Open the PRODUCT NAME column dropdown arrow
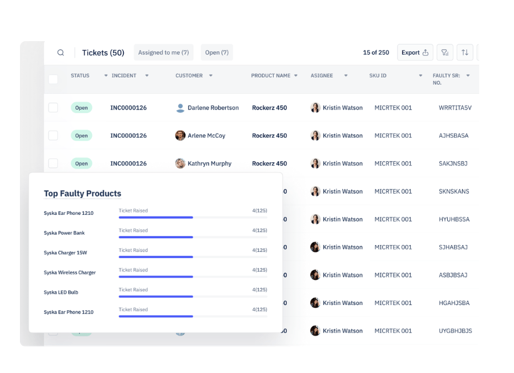Viewport: 514px width, 373px height. (x=296, y=75)
